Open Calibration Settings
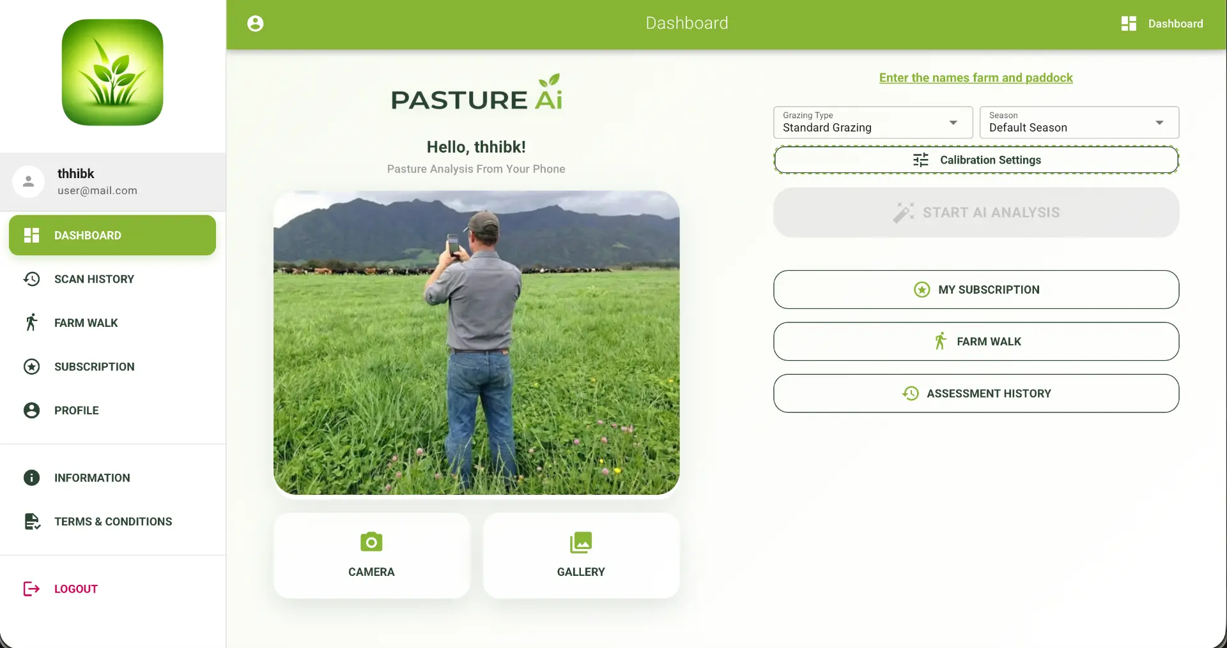1227x648 pixels. point(976,160)
